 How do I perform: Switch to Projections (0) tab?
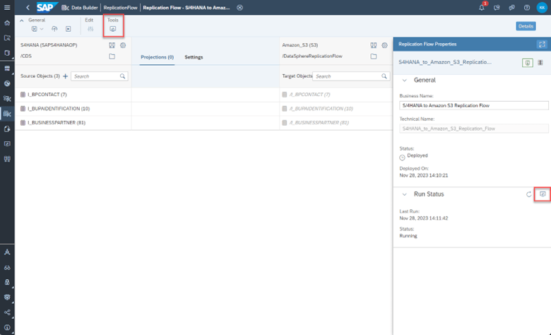tap(157, 57)
